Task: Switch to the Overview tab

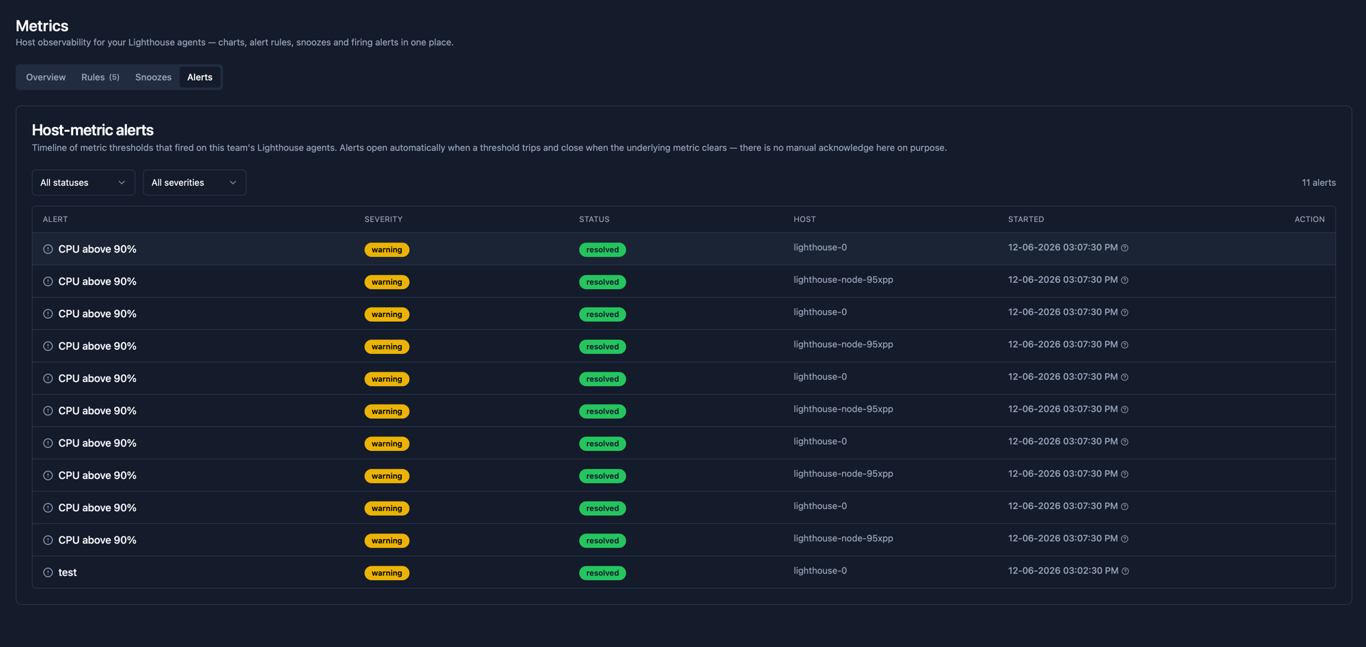Action: (x=46, y=77)
